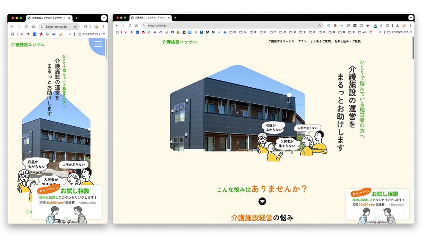
Task: Open the hamburger menu in the narrow window
Action: pyautogui.click(x=98, y=44)
